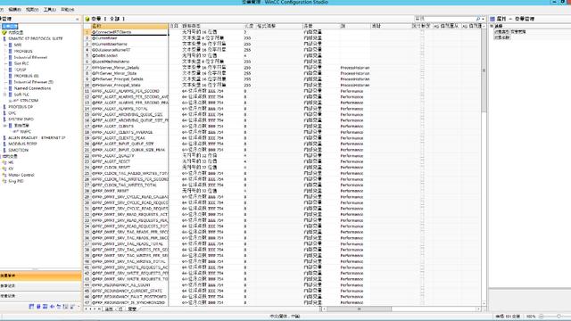Click the Industrial Ethernet (II) icon
The image size is (571, 321).
(x=10, y=82)
